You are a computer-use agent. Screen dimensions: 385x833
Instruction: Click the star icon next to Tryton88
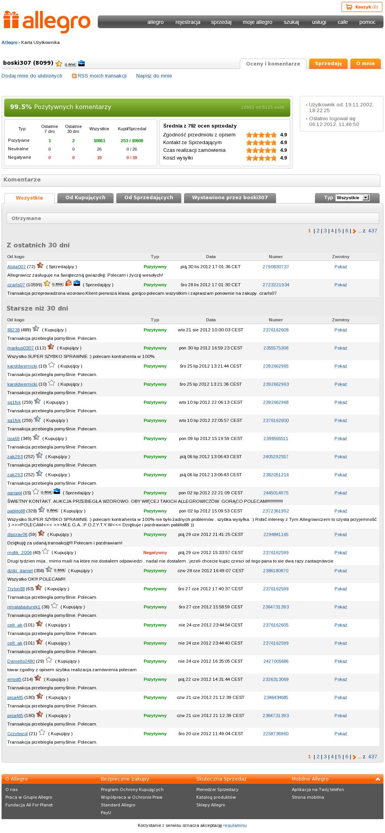click(38, 588)
